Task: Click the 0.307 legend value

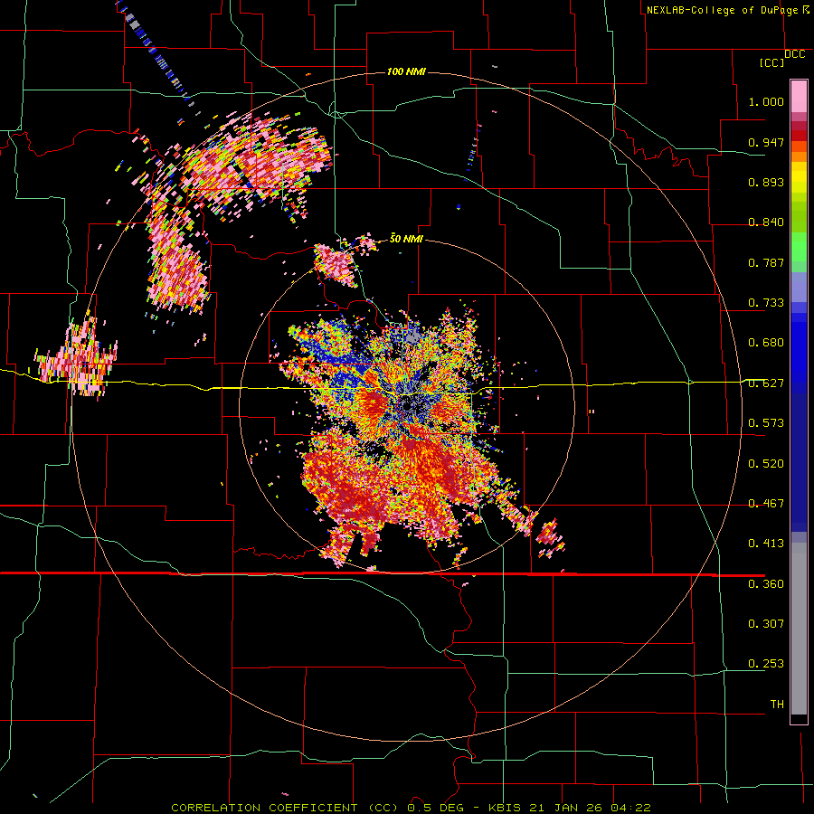Action: pos(766,623)
